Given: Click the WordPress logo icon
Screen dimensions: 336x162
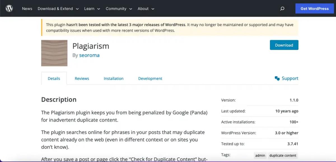Looking at the screenshot, I should coord(9,9).
